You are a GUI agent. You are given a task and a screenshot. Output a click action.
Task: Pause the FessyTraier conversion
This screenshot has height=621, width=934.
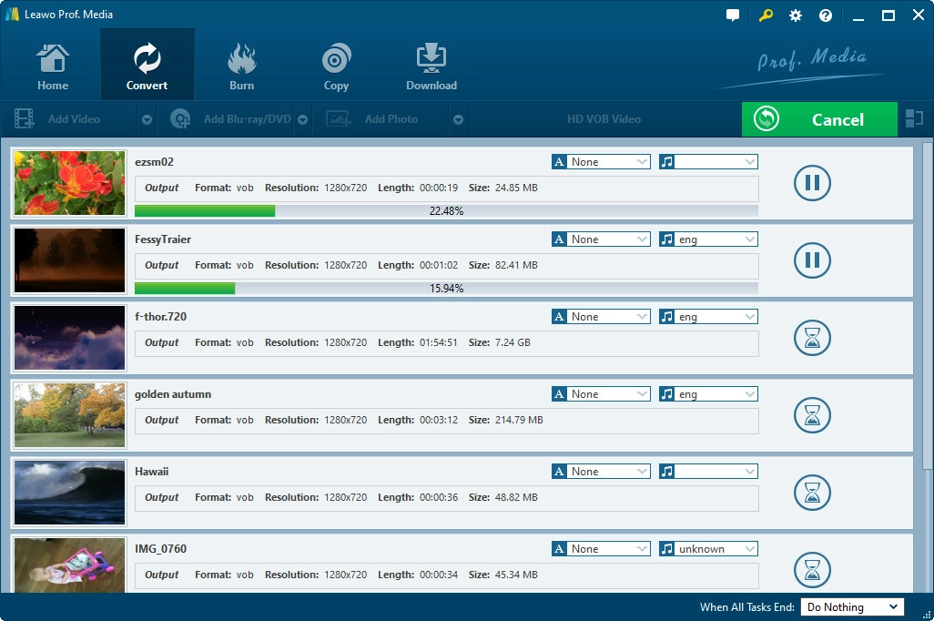(x=812, y=260)
